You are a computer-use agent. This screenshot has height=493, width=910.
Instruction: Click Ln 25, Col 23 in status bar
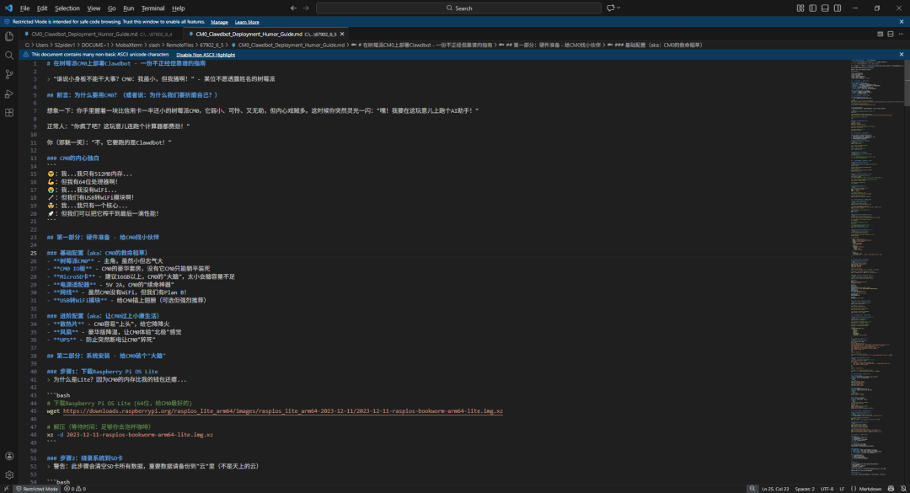pyautogui.click(x=775, y=488)
